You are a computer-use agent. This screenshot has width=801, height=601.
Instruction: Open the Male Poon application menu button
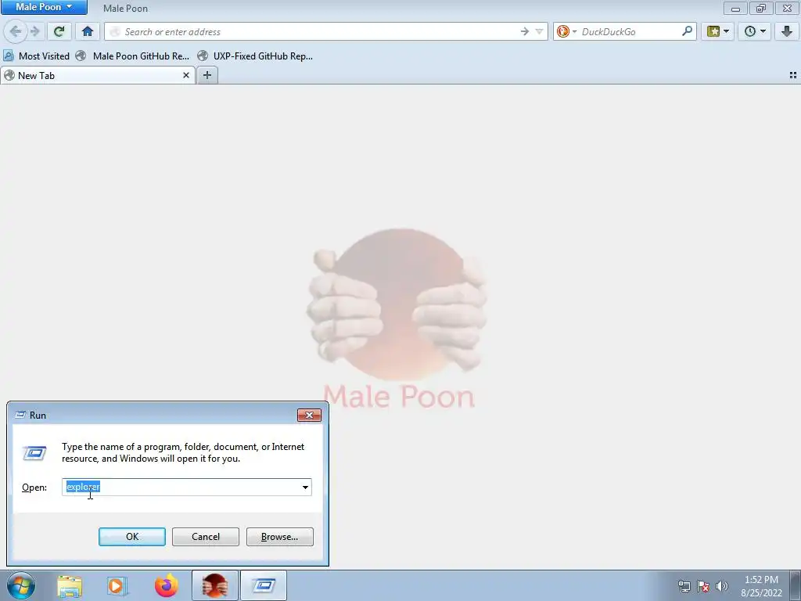[x=44, y=7]
